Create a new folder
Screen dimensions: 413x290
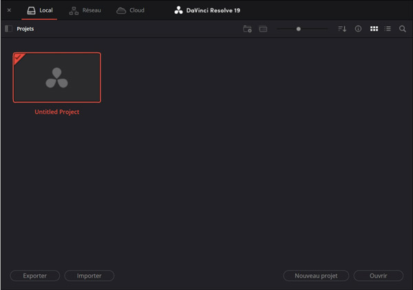pos(247,29)
